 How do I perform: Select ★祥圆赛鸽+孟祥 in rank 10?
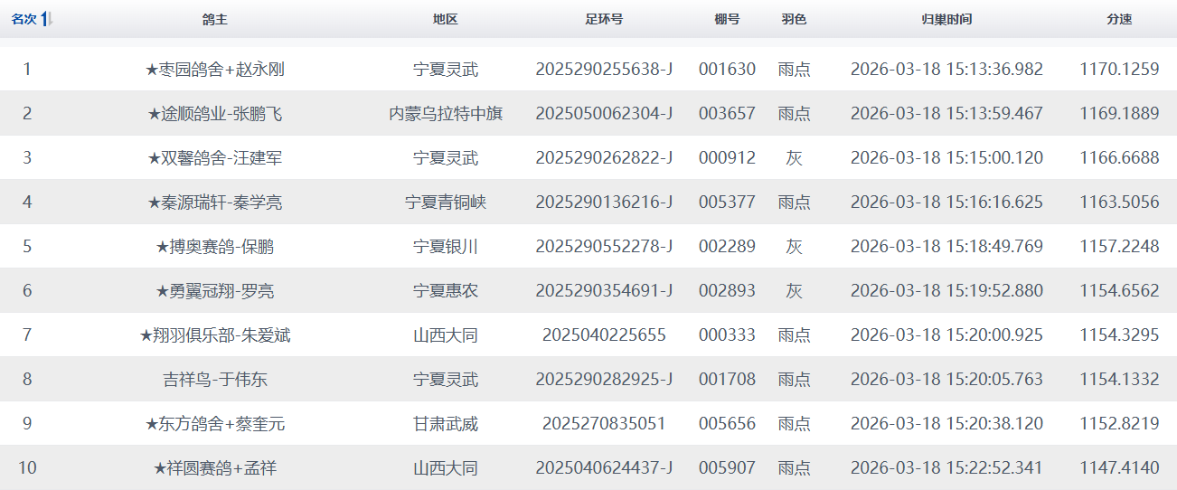point(215,468)
